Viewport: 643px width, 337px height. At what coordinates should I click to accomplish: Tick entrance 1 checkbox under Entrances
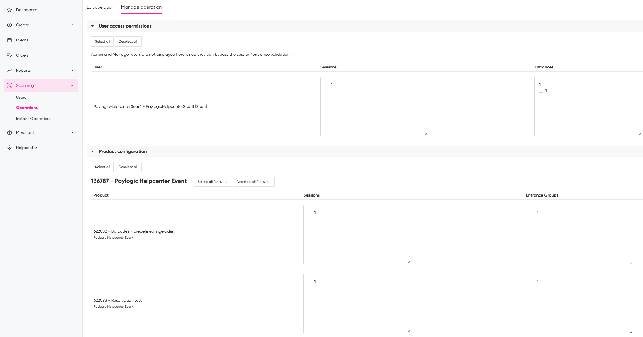click(541, 91)
